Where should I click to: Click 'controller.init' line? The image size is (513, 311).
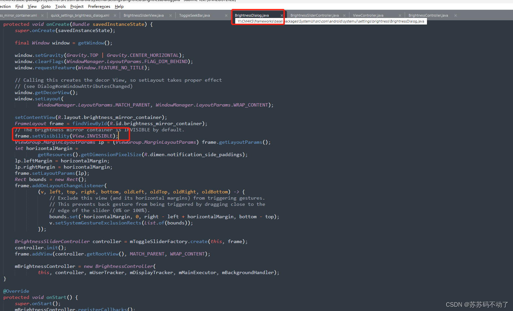click(41, 248)
